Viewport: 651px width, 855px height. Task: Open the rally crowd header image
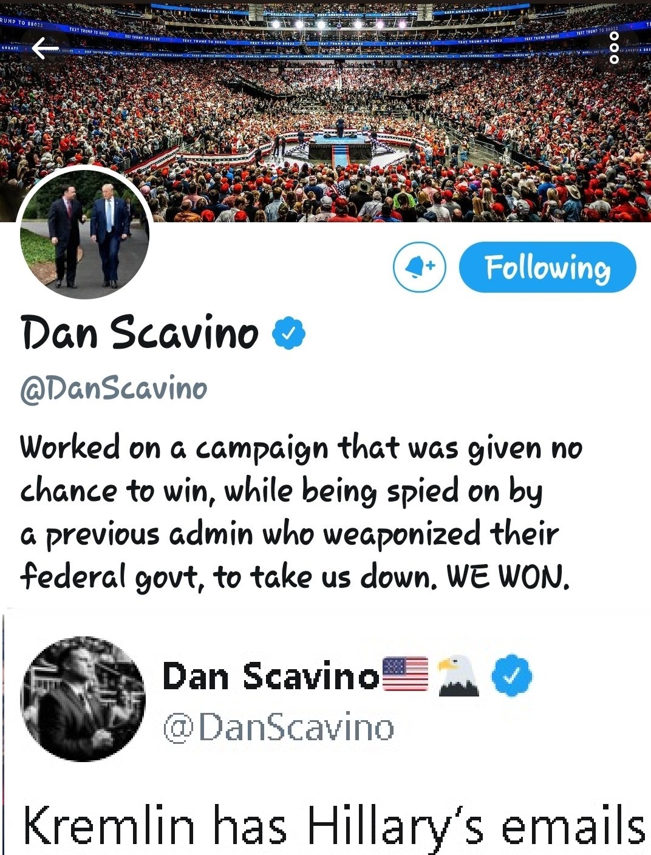325,111
